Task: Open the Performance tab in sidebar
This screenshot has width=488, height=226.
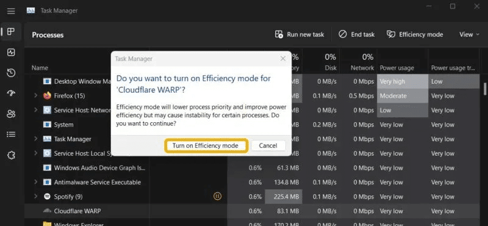Action: click(11, 52)
